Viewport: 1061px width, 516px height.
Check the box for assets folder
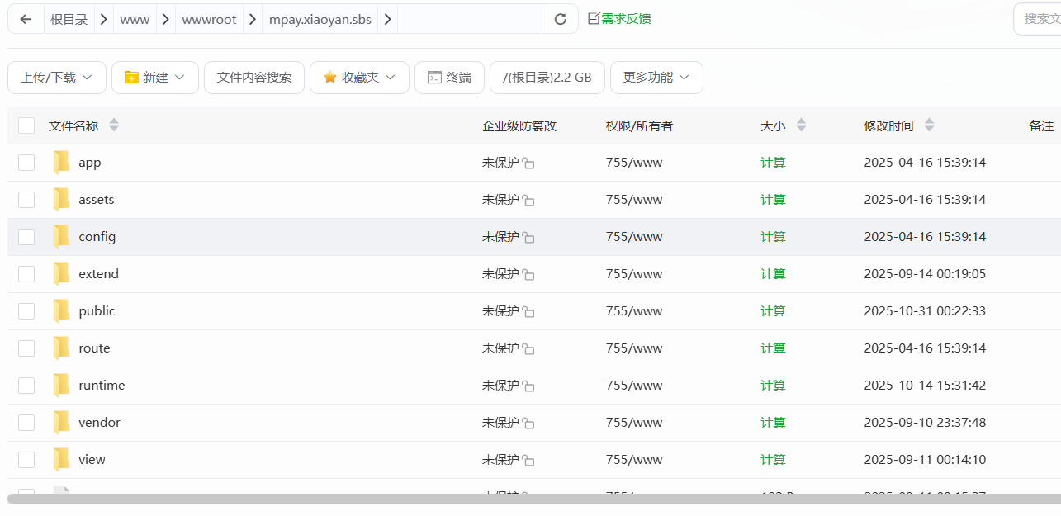[x=26, y=199]
